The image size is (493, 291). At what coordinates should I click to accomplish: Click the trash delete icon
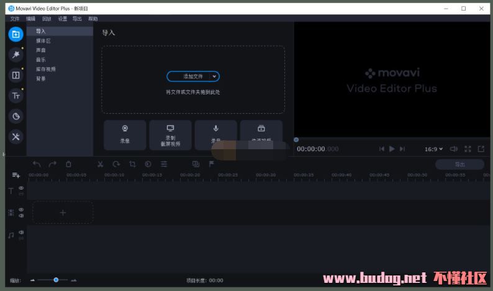(68, 164)
